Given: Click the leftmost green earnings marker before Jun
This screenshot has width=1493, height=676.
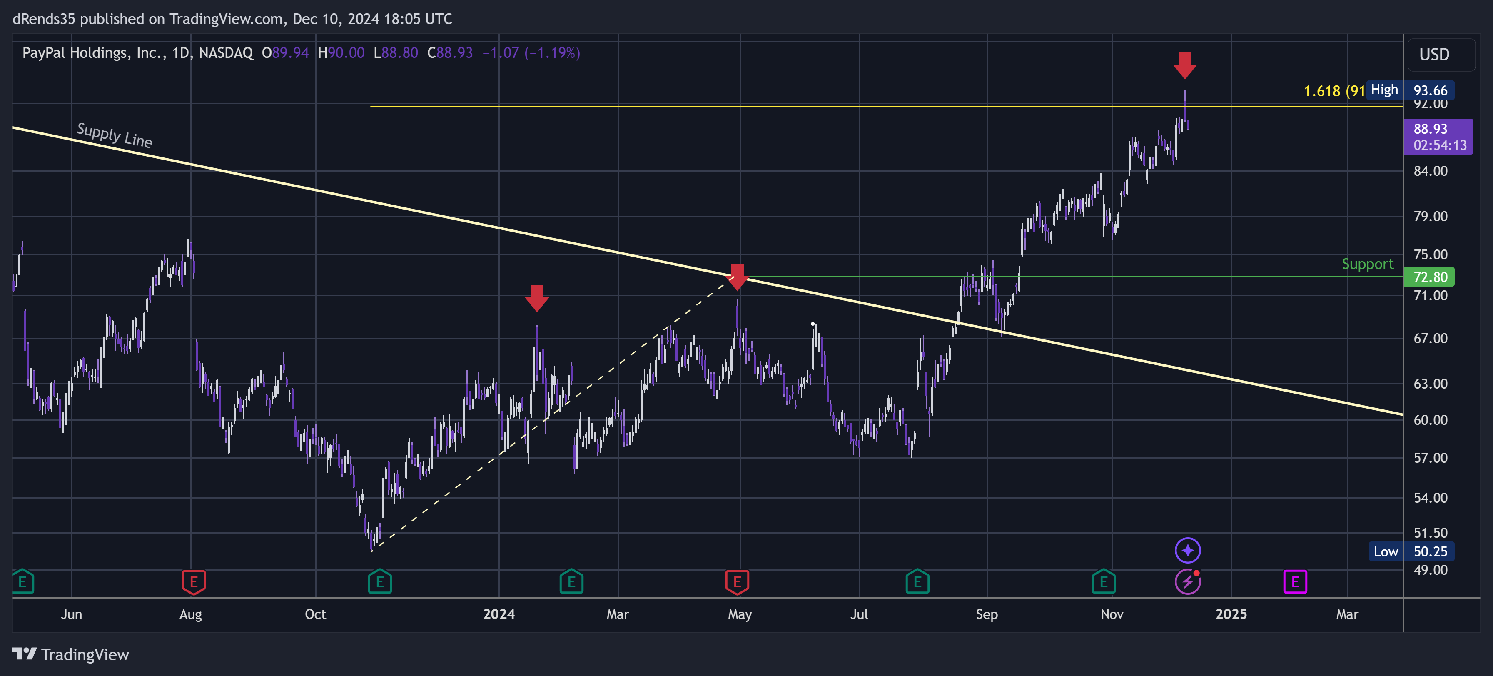Looking at the screenshot, I should pyautogui.click(x=22, y=581).
